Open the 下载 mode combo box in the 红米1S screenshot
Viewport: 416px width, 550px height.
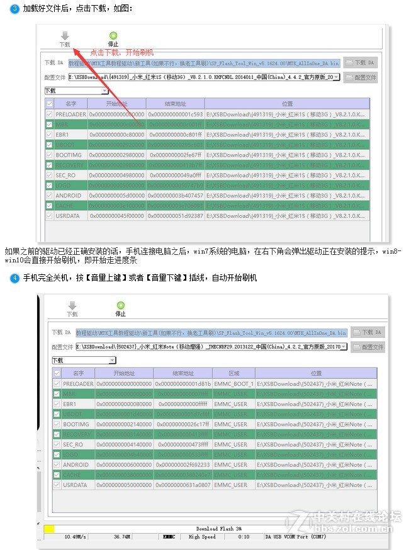76,91
